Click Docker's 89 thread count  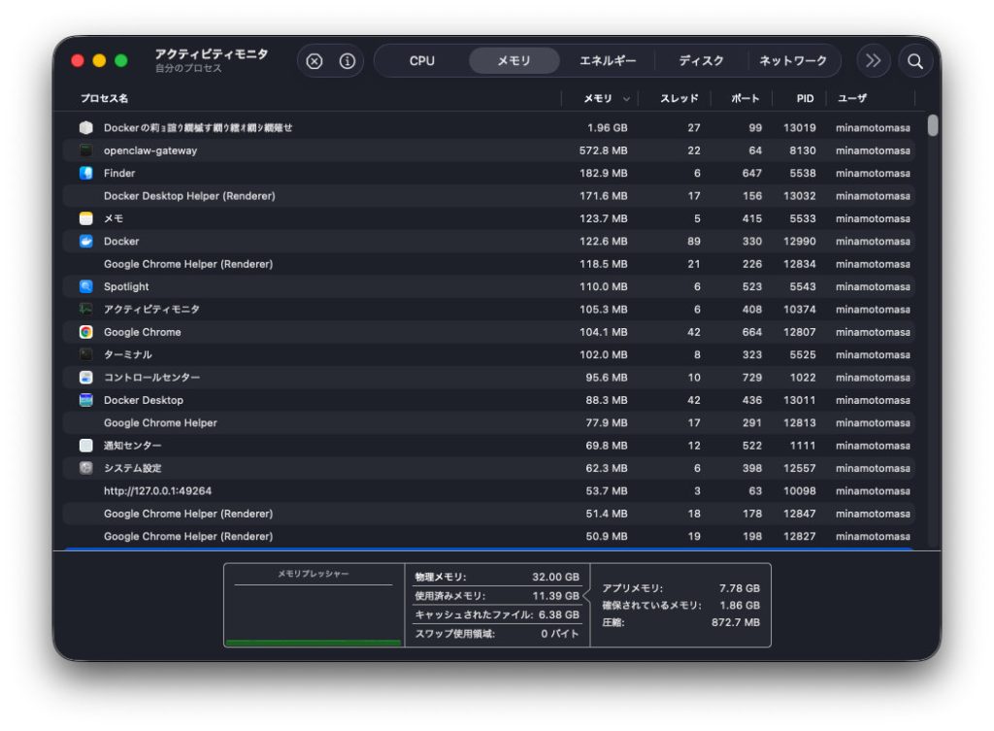click(693, 241)
